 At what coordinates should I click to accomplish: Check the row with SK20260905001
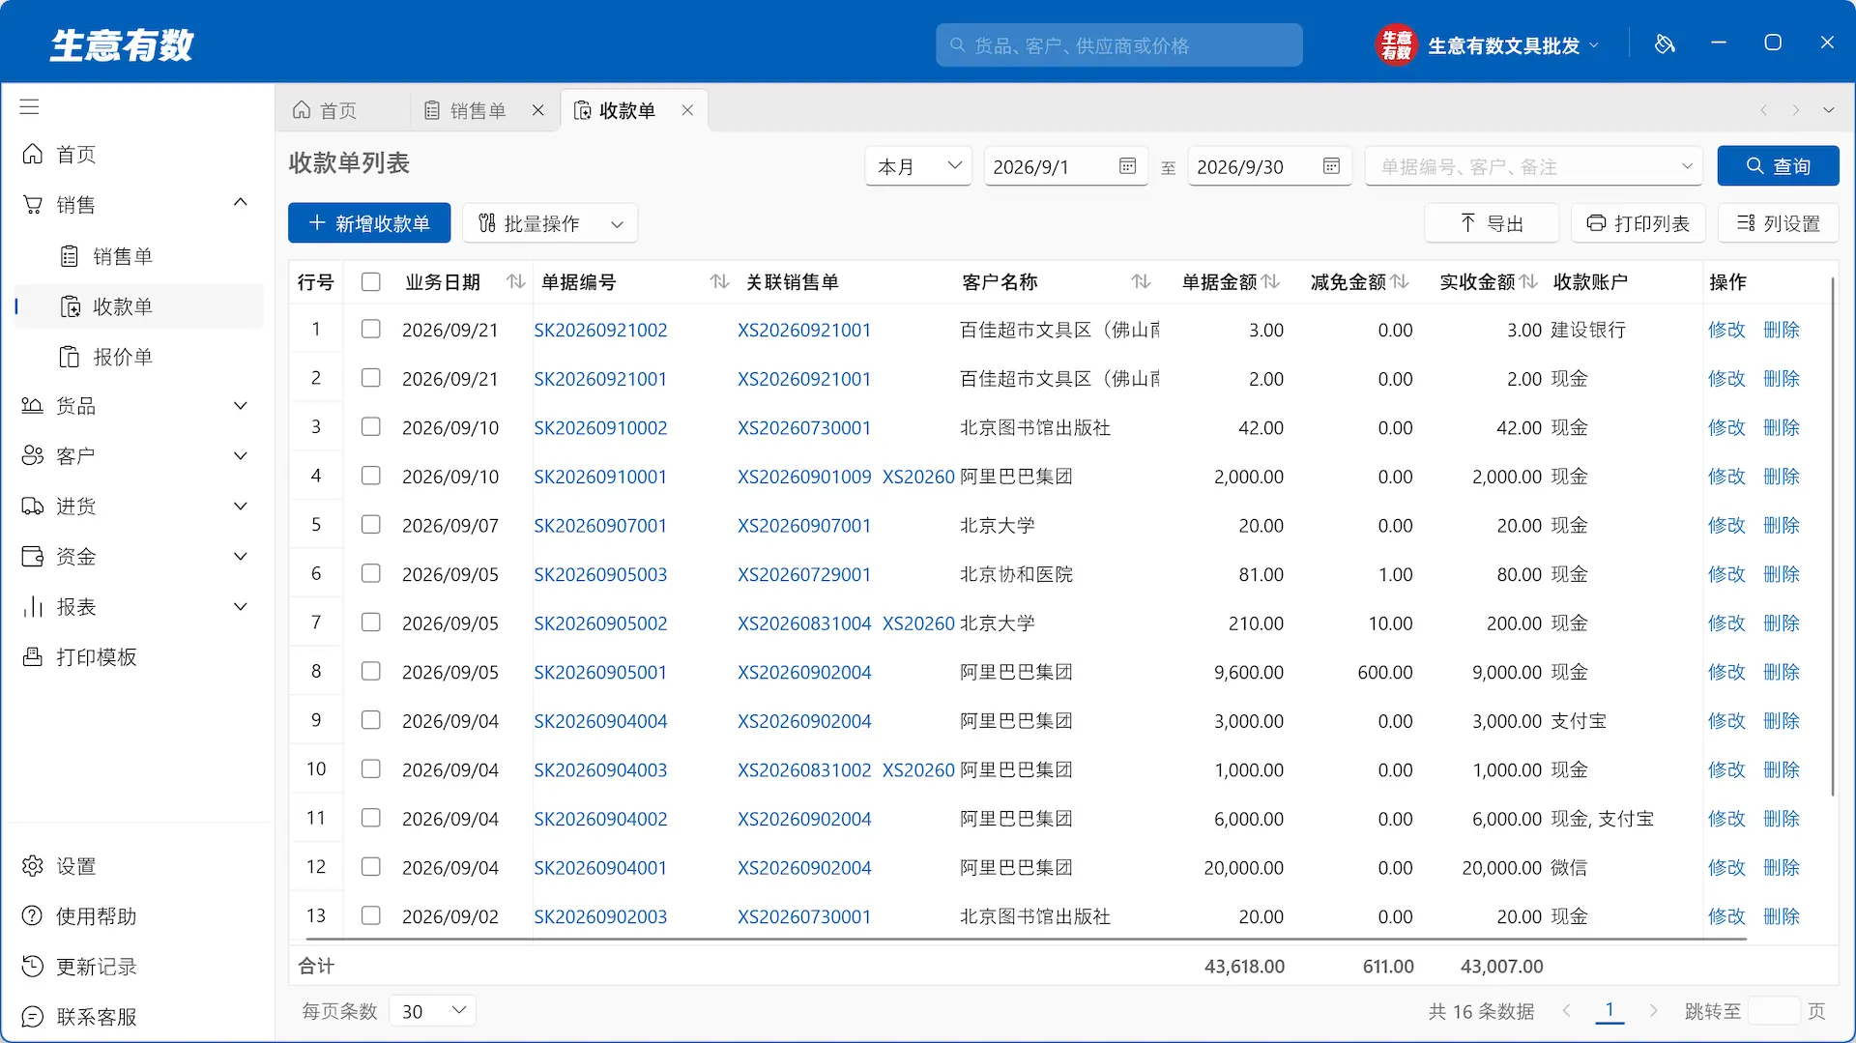tap(370, 671)
